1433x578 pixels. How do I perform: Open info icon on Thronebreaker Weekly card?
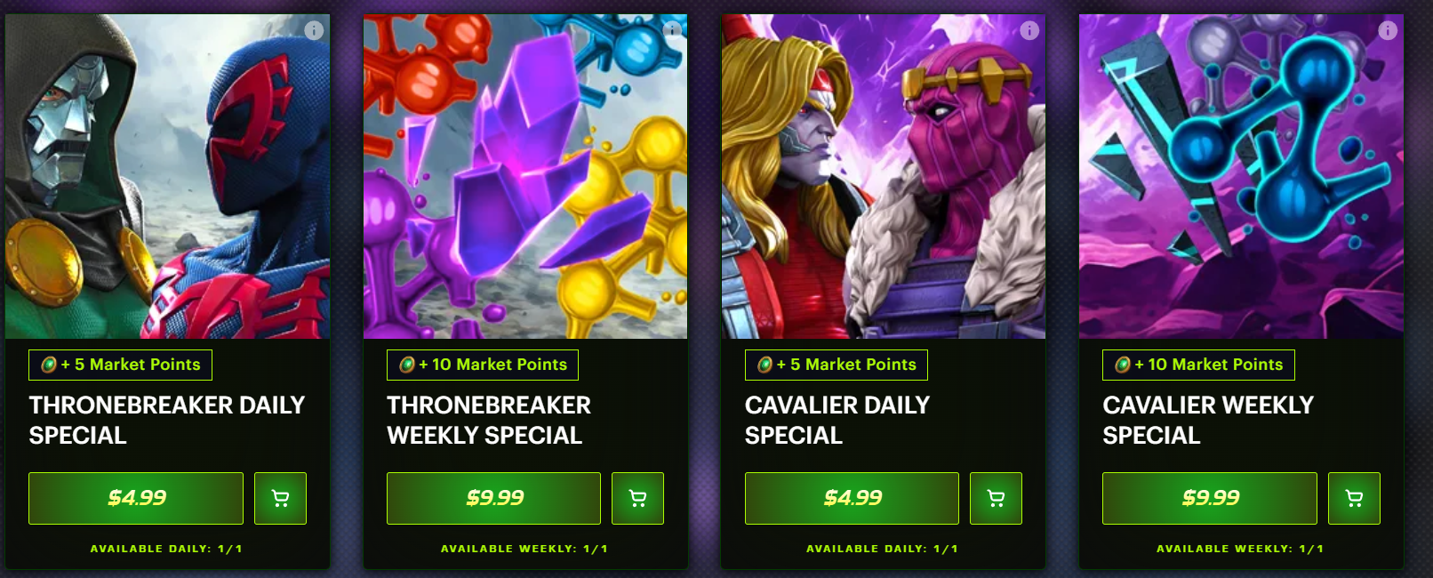[x=672, y=30]
